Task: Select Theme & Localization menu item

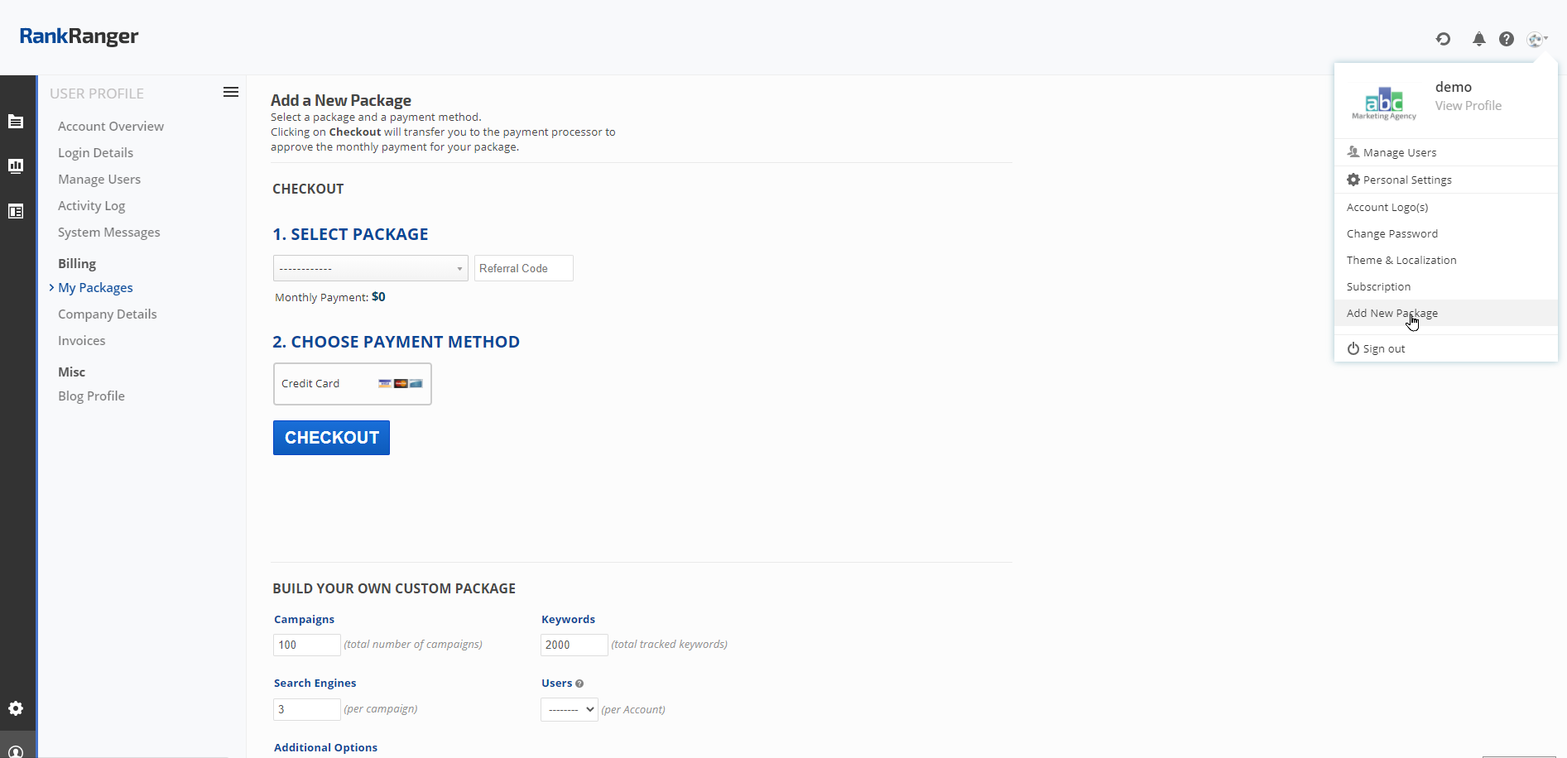Action: click(x=1401, y=260)
